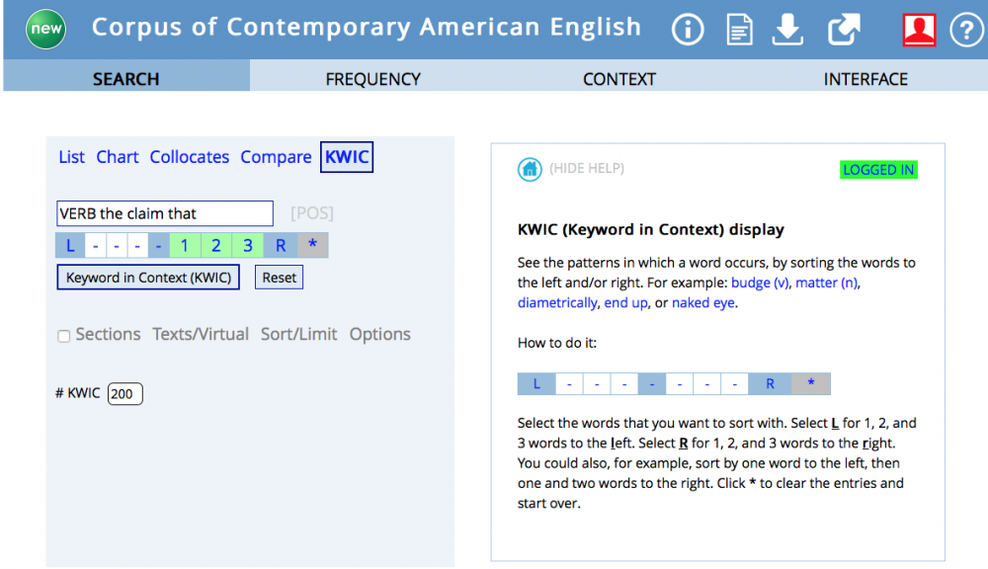Click the external link share icon
Viewport: 988px width, 569px height.
(844, 29)
